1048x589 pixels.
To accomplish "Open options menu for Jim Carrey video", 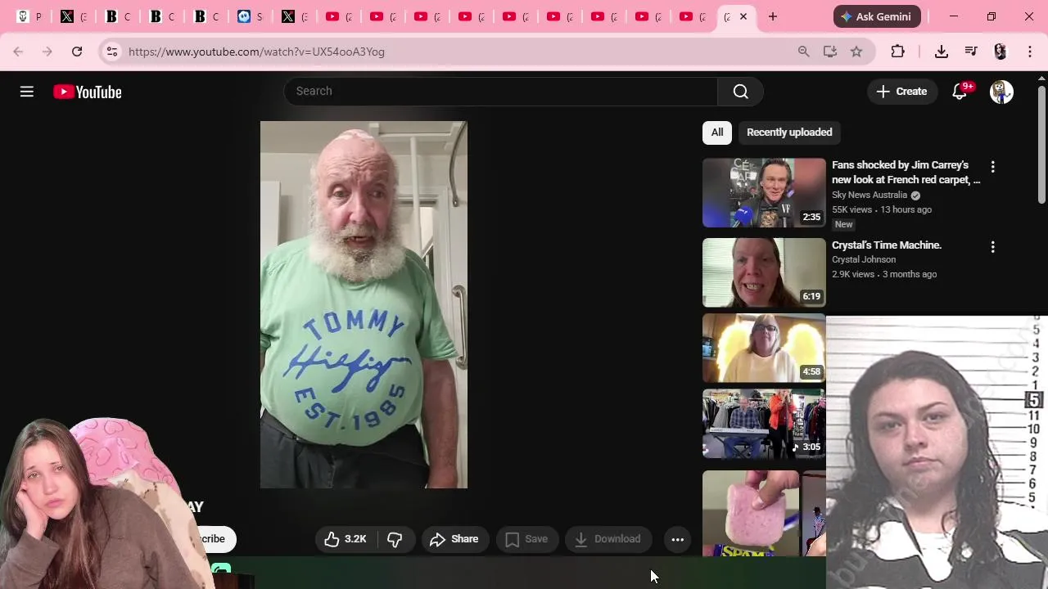I will coord(993,167).
